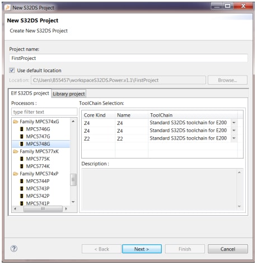The width and height of the screenshot is (257, 265).
Task: Select processor MPC5741P in the tree
Action: point(38,203)
